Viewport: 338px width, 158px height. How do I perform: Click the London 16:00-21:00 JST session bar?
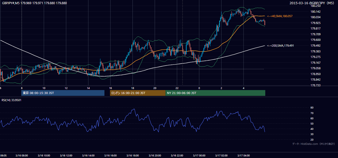pos(138,93)
